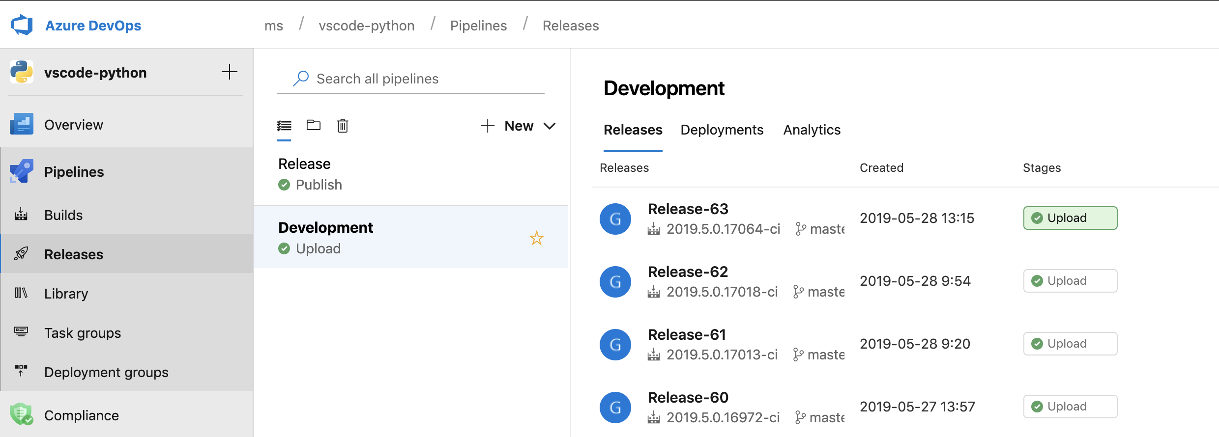Switch to list view of pipelines
Image resolution: width=1219 pixels, height=437 pixels.
click(284, 126)
